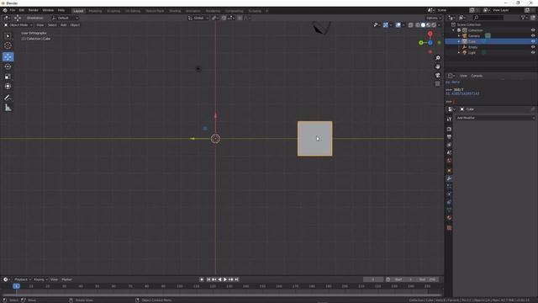The height and width of the screenshot is (303, 538).
Task: Click the outliner search field
Action: tap(488, 18)
